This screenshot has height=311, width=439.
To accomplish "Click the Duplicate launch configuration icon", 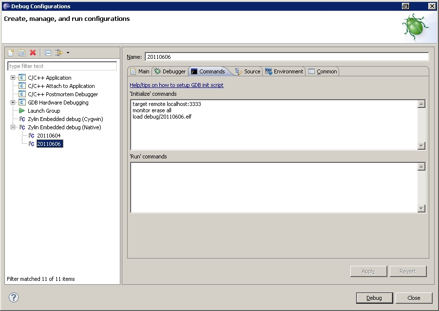I will coord(22,52).
